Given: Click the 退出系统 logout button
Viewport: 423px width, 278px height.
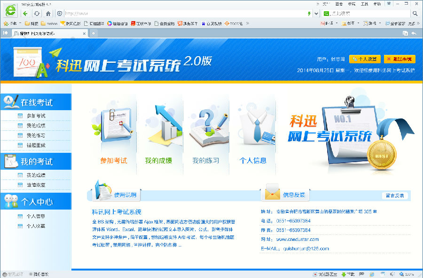Looking at the screenshot, I should (x=399, y=59).
